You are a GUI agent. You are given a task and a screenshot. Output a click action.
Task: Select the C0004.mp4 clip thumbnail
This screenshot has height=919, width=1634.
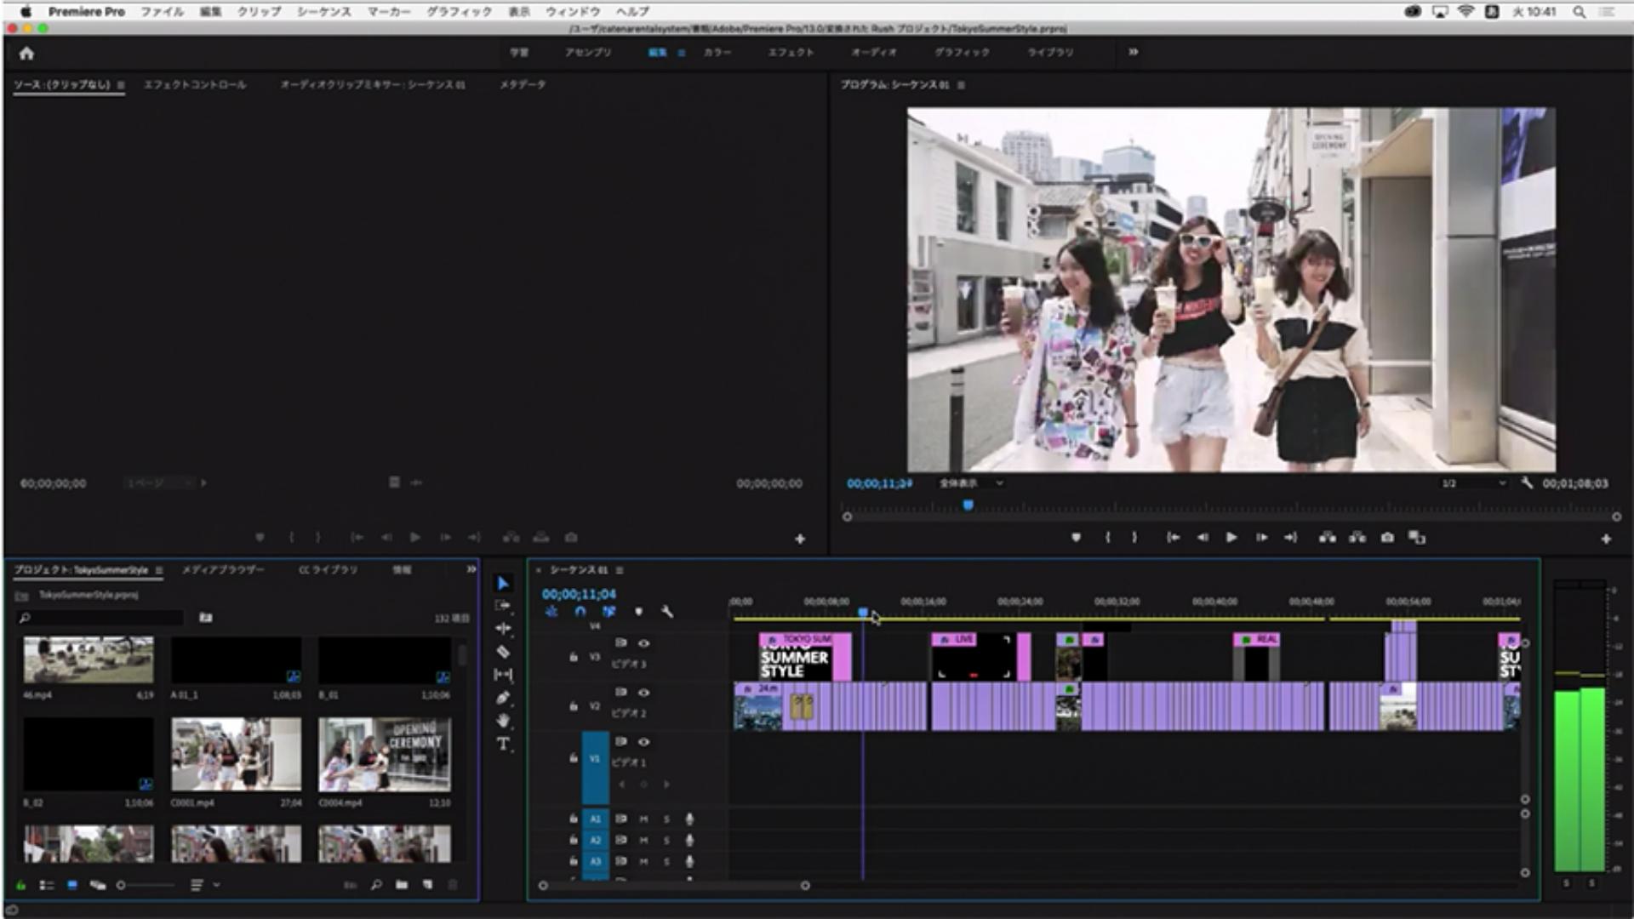tap(385, 755)
